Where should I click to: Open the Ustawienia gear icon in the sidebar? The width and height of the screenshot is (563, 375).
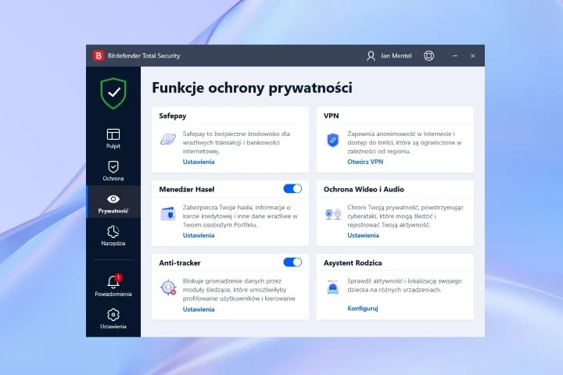click(x=113, y=315)
